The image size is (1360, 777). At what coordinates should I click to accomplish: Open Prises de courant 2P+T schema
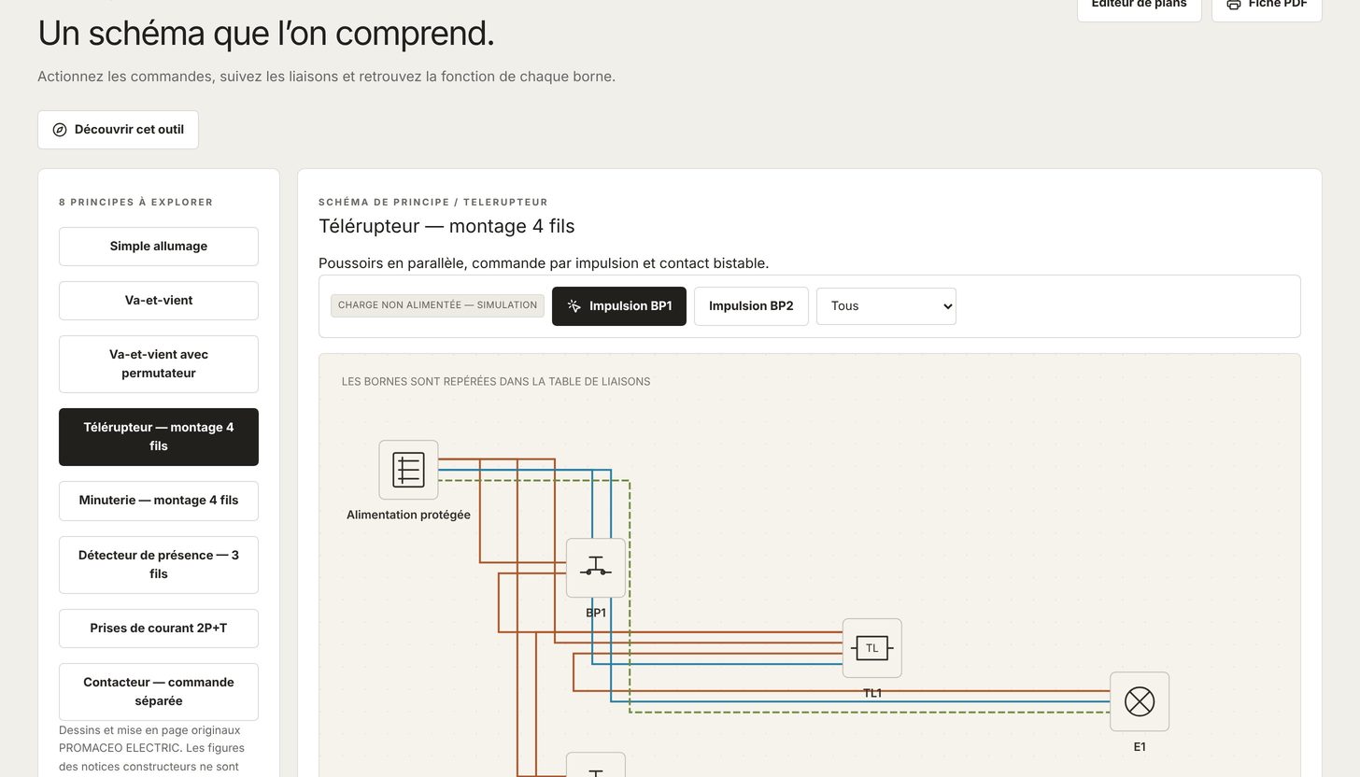pos(159,629)
